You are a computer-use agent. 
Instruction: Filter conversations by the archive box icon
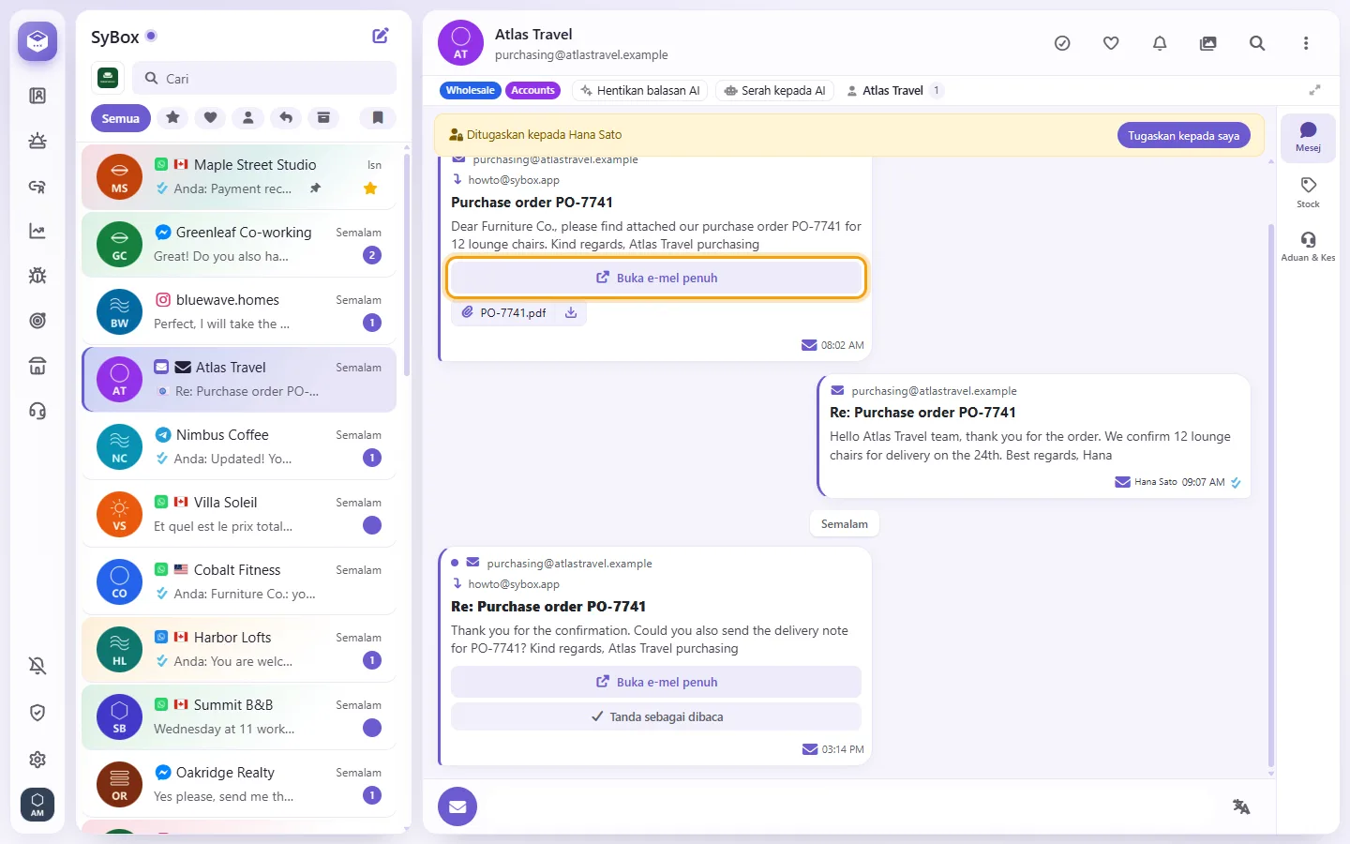pos(323,117)
